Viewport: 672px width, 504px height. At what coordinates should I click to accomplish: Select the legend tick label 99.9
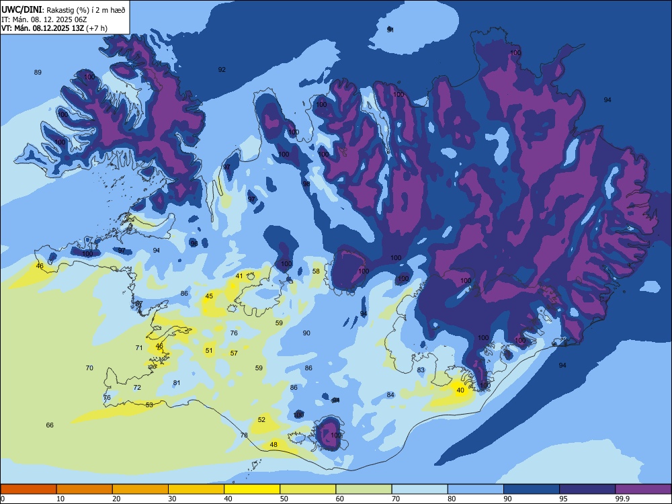622,499
